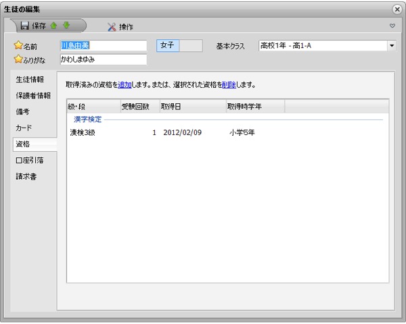Click the floppy disk save icon
Viewport: 406px width, 324px height.
(x=24, y=26)
